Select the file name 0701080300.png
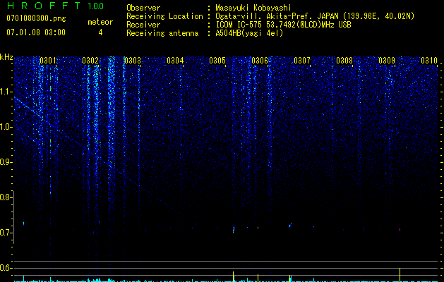 pos(36,18)
